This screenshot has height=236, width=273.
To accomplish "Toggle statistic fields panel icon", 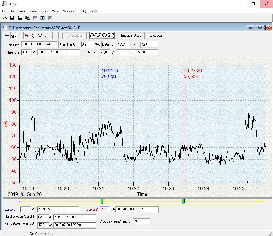I will coord(7,36).
